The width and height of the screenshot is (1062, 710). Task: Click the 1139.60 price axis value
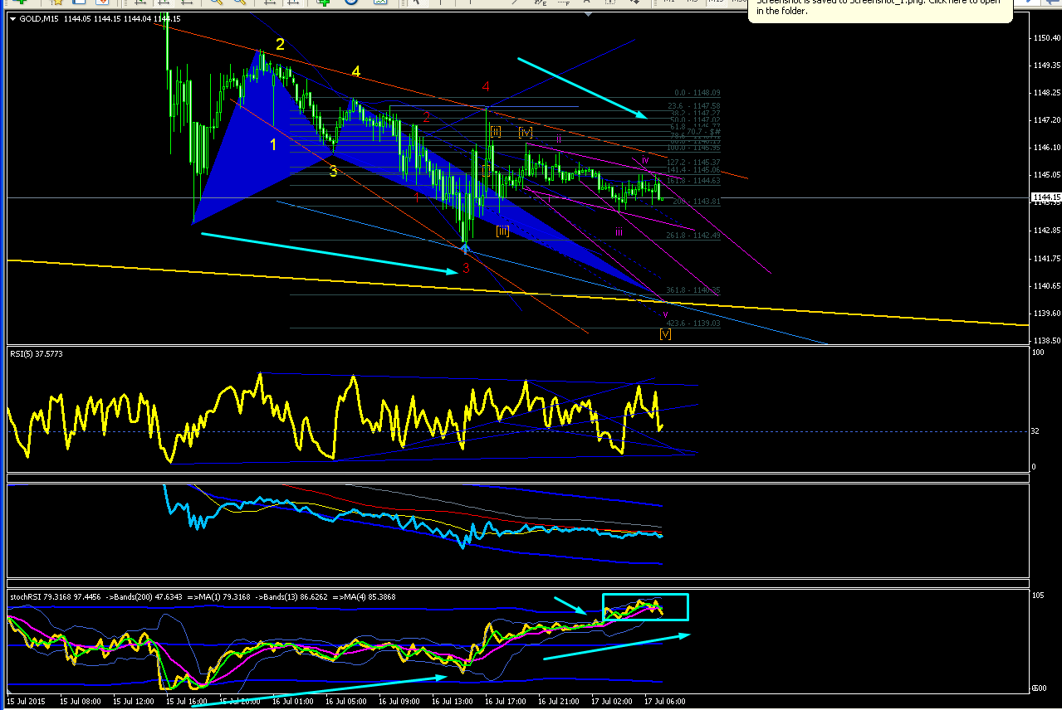1045,314
